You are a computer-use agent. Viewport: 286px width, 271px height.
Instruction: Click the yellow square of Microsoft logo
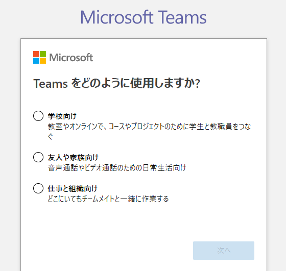43,61
